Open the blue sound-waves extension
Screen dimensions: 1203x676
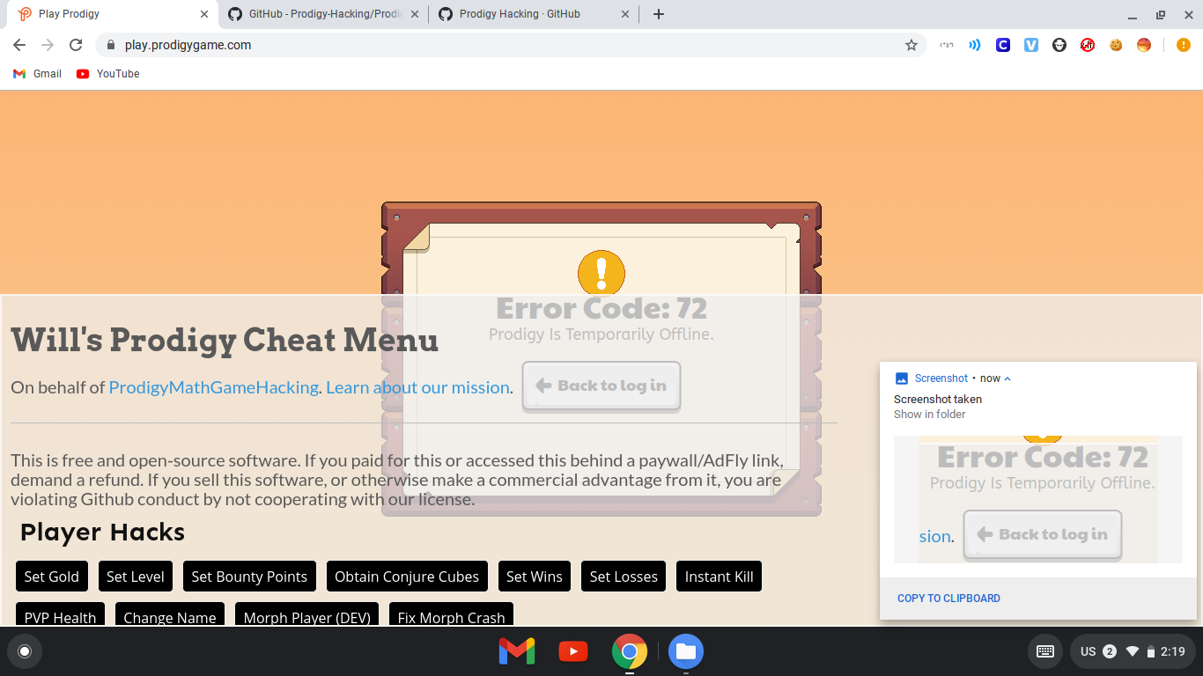point(975,45)
